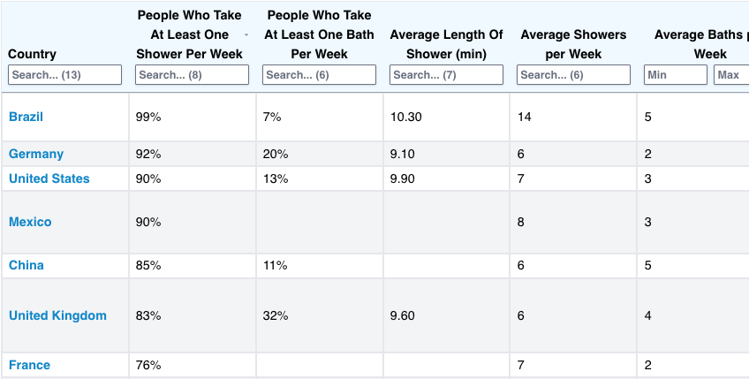This screenshot has height=379, width=749.
Task: Open the Germany country link
Action: pos(36,154)
